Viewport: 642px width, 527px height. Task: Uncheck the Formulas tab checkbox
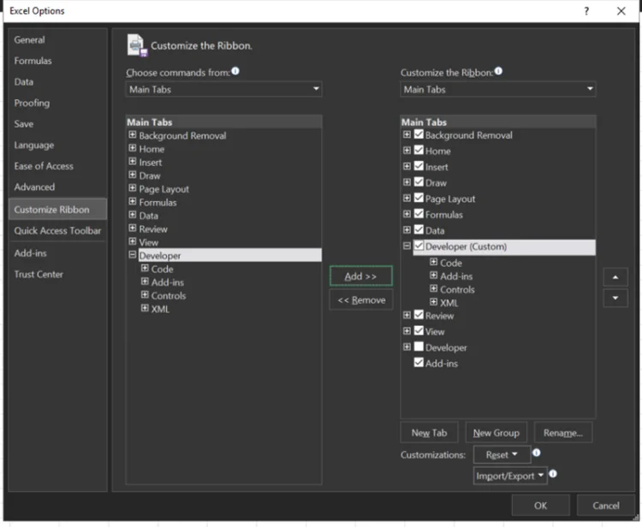pos(419,214)
